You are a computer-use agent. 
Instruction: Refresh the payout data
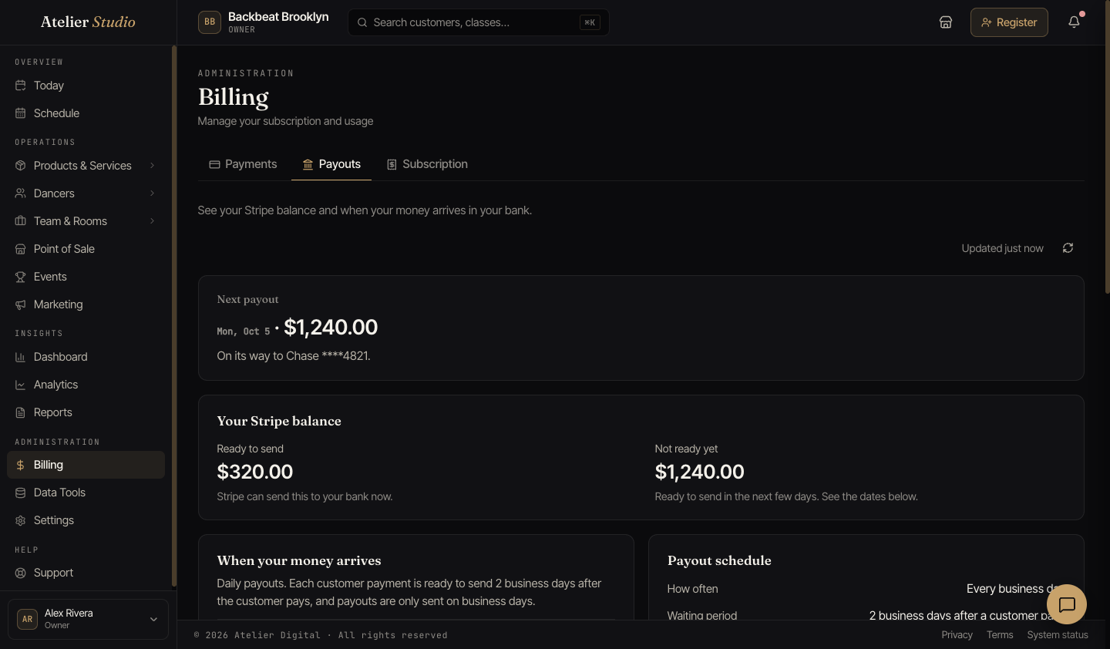coord(1068,248)
